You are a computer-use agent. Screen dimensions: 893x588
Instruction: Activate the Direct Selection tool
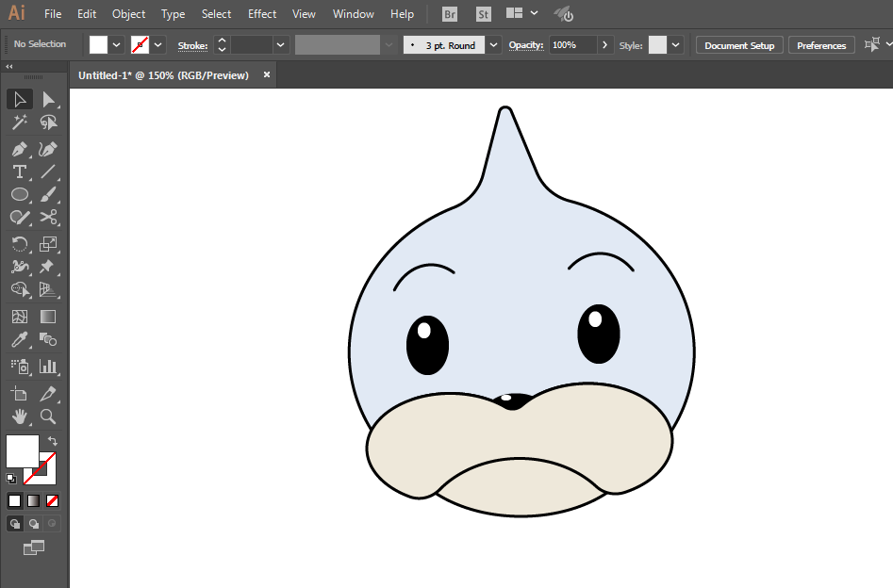point(49,99)
